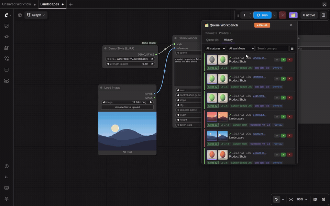
Task: Click the purple Queue Workbench folder icon
Action: click(293, 15)
